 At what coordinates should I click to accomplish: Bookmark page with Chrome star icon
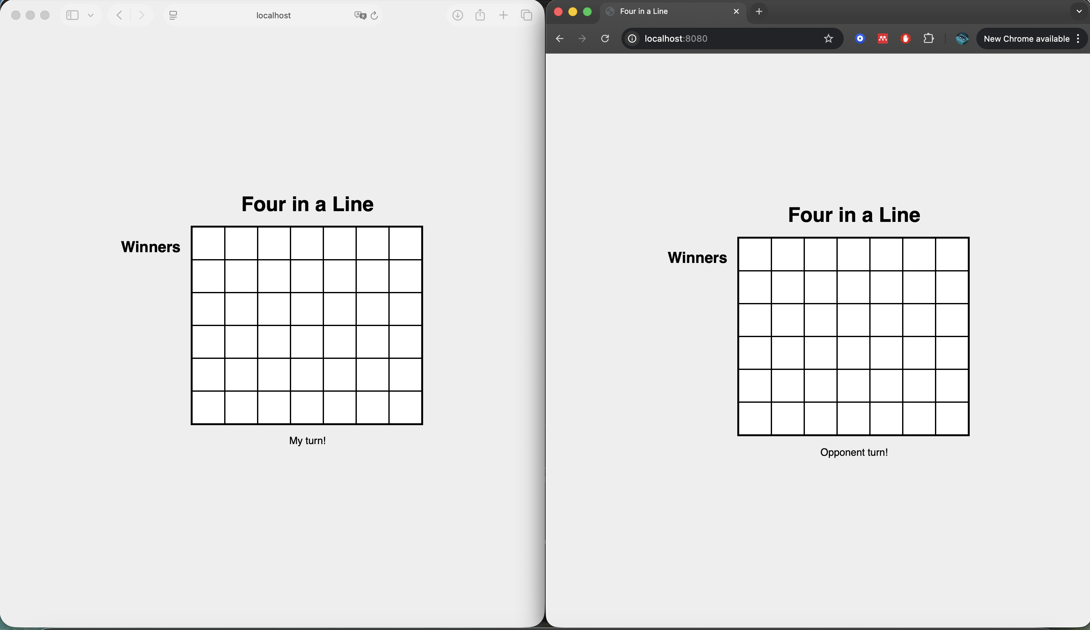click(828, 39)
